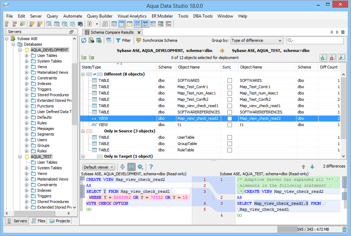Select the Functions folder in AQUA_DEVELOPMENT

[x=45, y=106]
